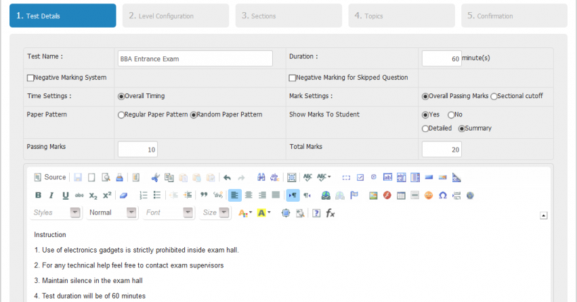The width and height of the screenshot is (577, 302).
Task: Insert block quote
Action: click(204, 195)
